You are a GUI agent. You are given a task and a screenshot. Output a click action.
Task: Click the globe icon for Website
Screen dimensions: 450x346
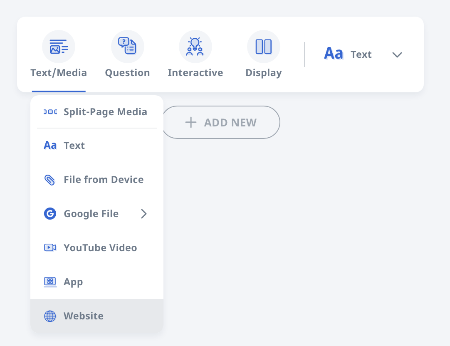tap(50, 316)
